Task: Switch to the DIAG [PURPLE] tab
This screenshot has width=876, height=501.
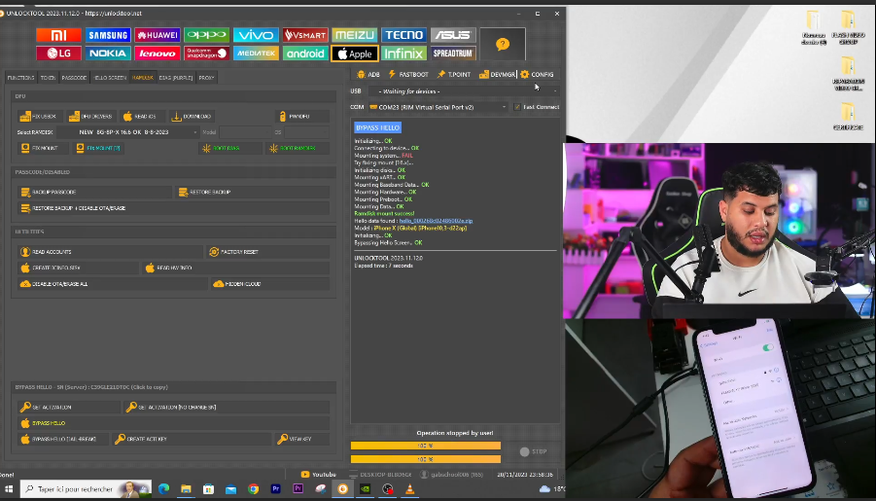Action: 175,78
